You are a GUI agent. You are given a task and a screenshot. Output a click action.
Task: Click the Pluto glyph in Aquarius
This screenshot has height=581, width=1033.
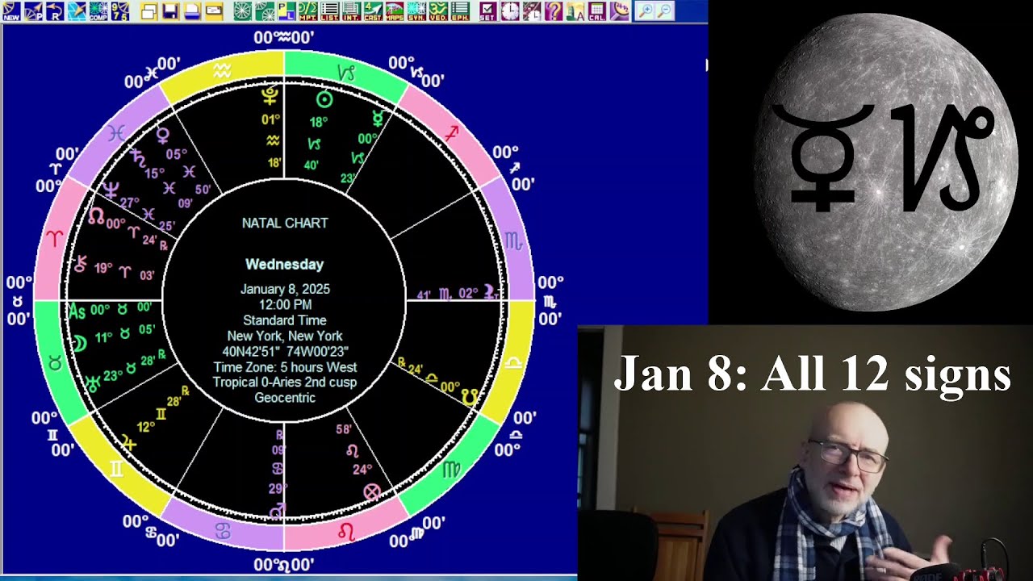(x=270, y=97)
